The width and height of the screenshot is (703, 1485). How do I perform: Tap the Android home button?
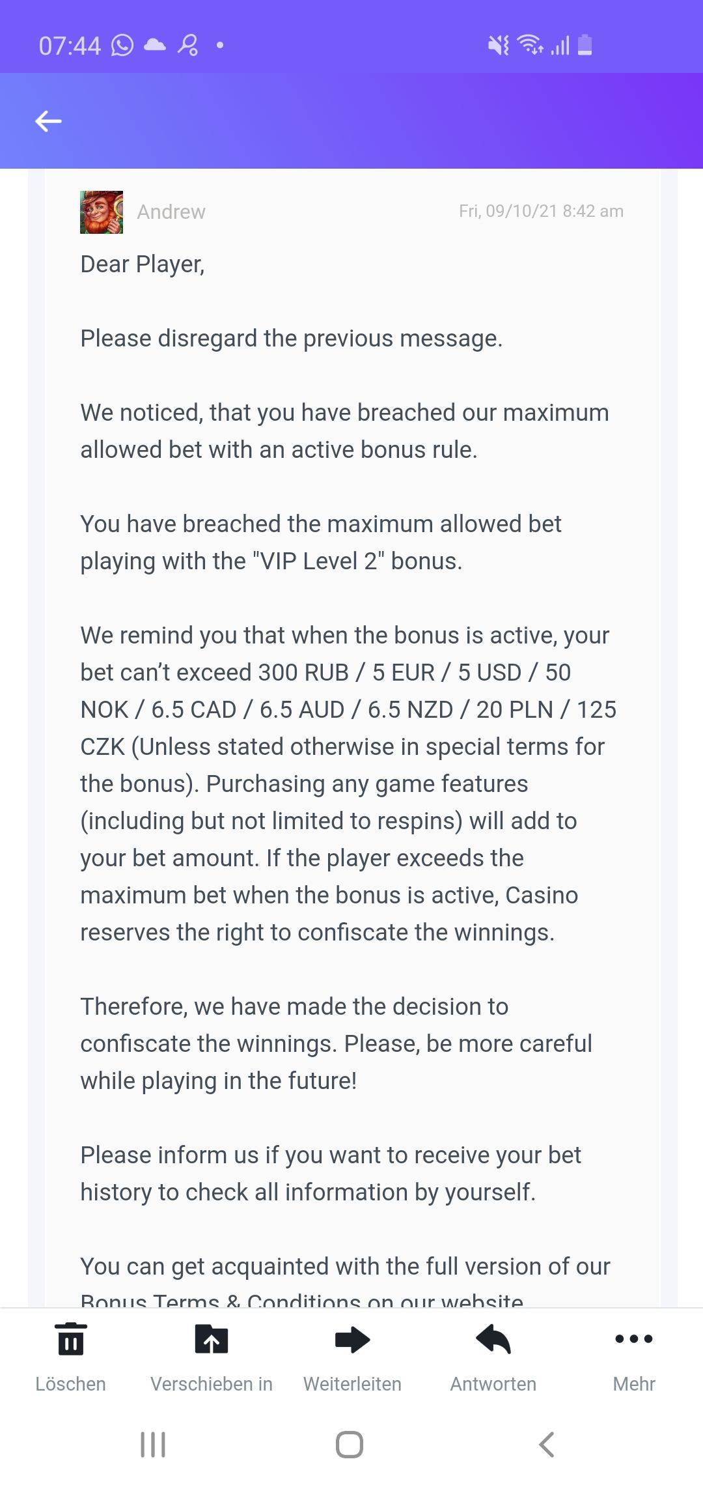pyautogui.click(x=350, y=1444)
